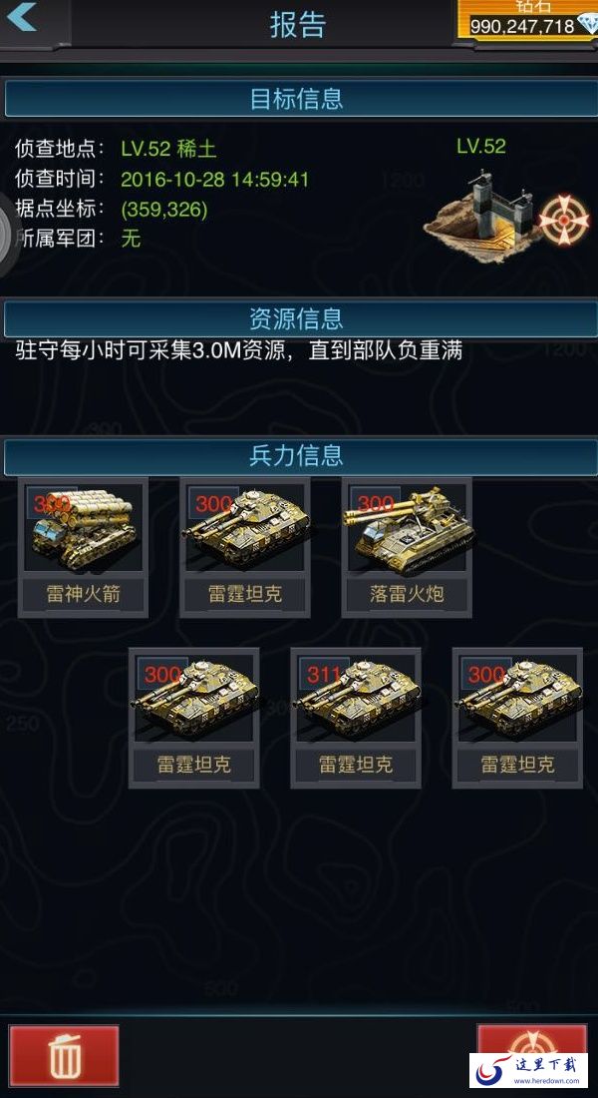
Task: Select the bottom-left 雷霆坦克 unit
Action: coord(193,718)
